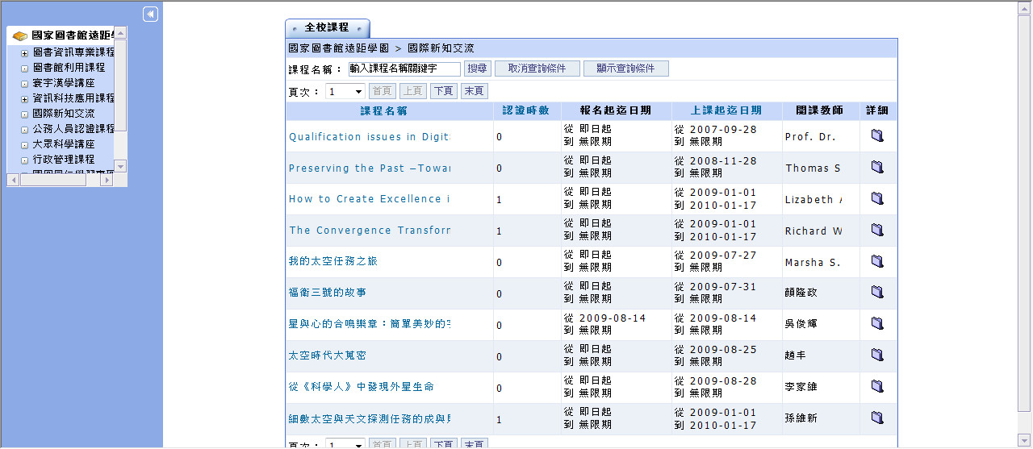Open details icon for Qualification issues course
Screen dimensions: 1033x449
tap(877, 136)
